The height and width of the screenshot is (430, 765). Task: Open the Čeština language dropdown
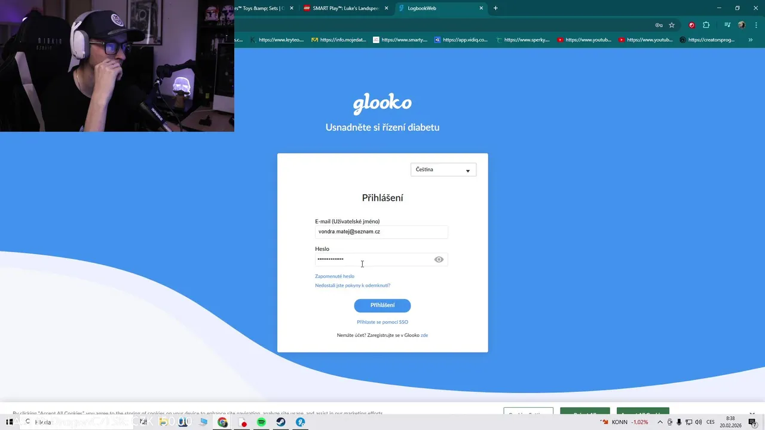pos(443,170)
